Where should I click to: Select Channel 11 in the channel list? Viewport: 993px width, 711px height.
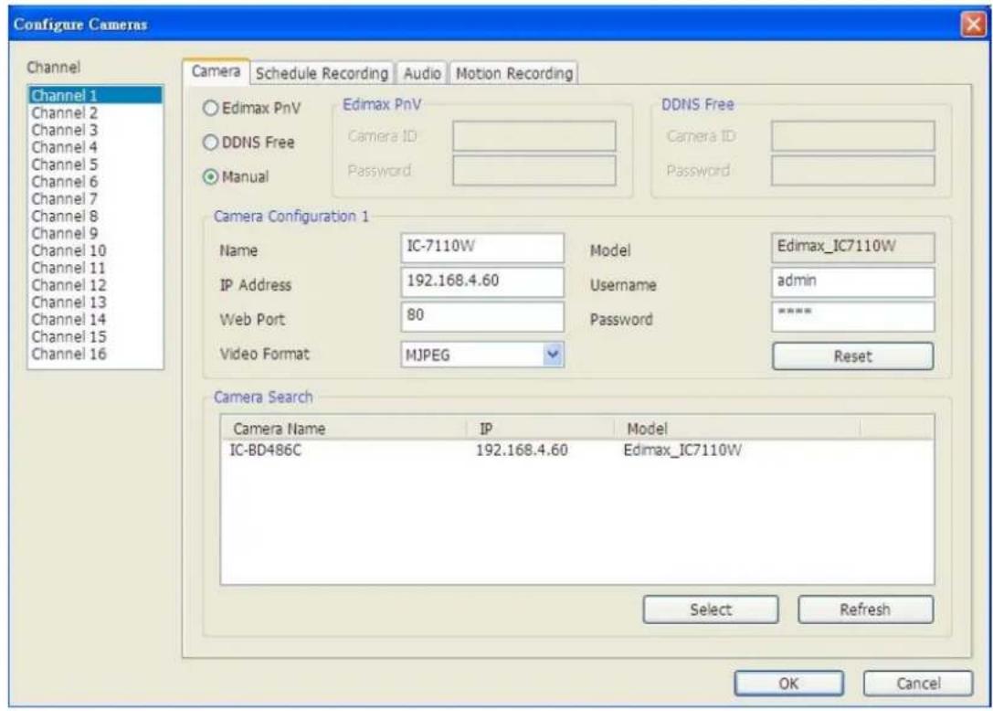[96, 268]
